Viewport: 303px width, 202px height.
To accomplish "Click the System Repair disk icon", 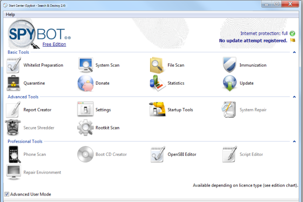I will 229,109.
